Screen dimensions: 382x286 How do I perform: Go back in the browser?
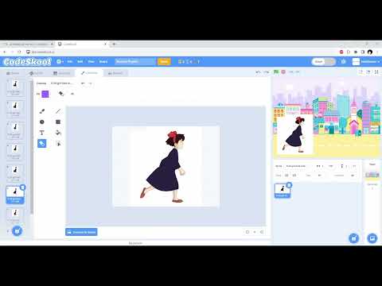pos(5,52)
